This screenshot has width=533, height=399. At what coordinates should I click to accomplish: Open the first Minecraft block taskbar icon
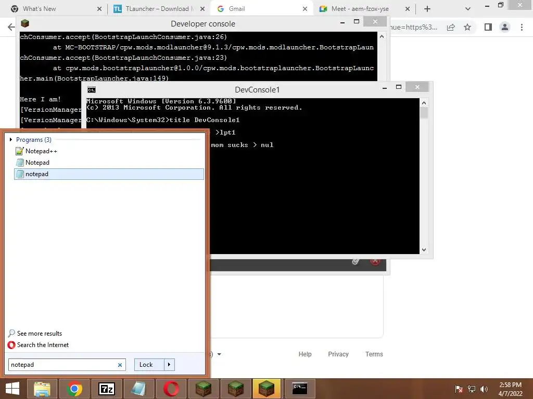pos(204,389)
